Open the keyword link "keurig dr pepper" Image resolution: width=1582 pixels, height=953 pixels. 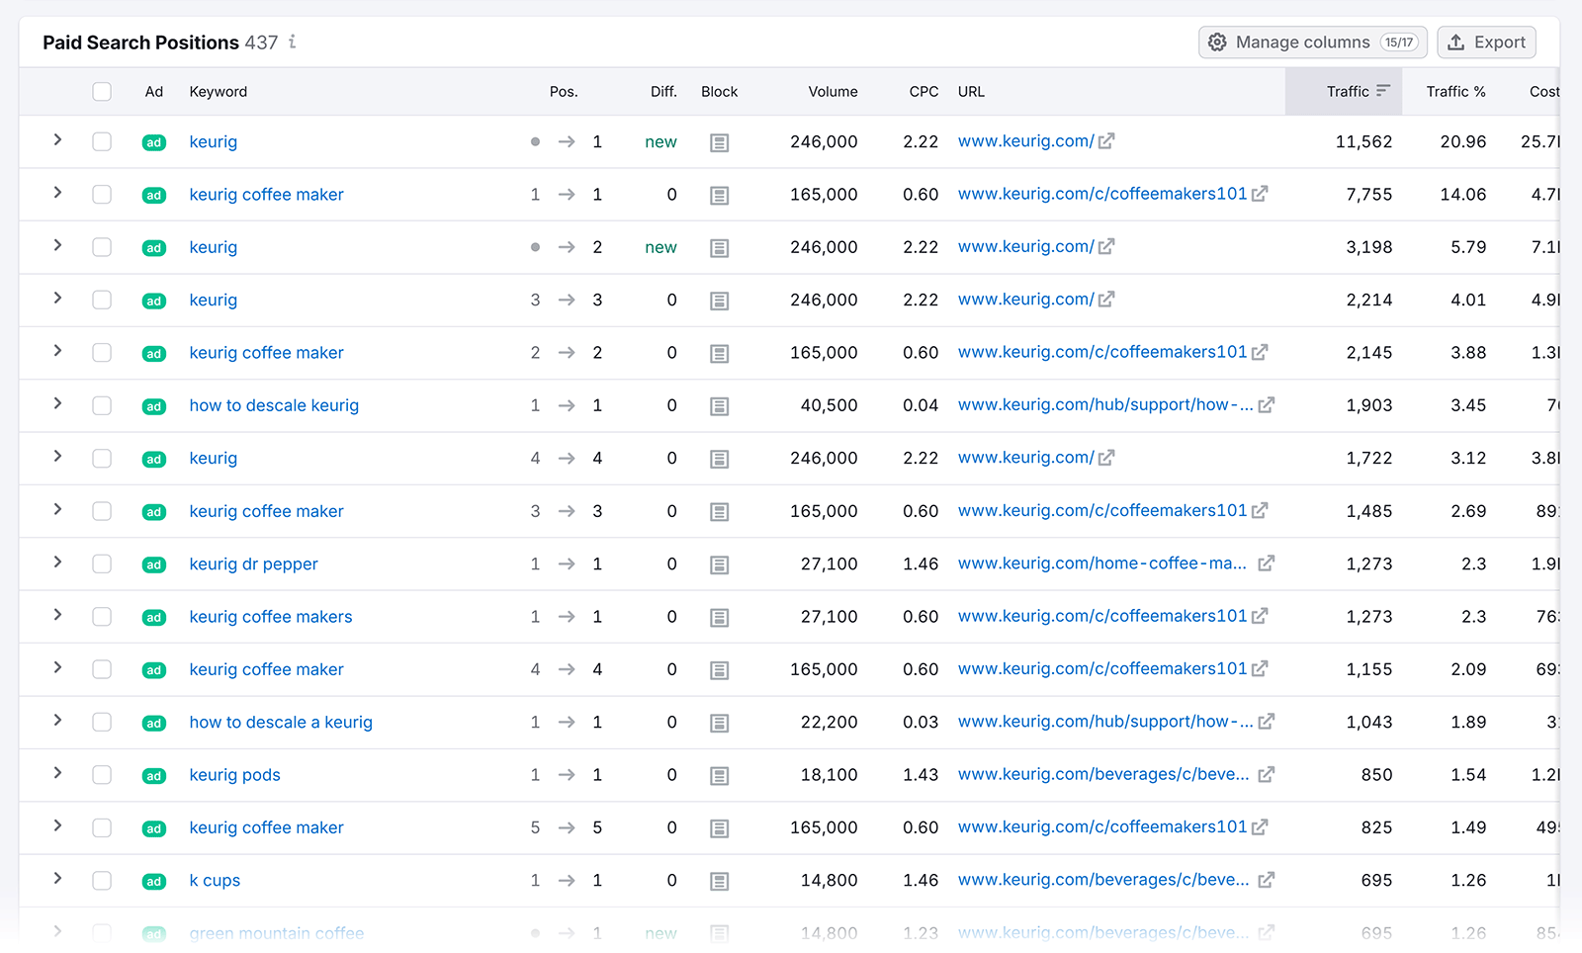pyautogui.click(x=253, y=563)
